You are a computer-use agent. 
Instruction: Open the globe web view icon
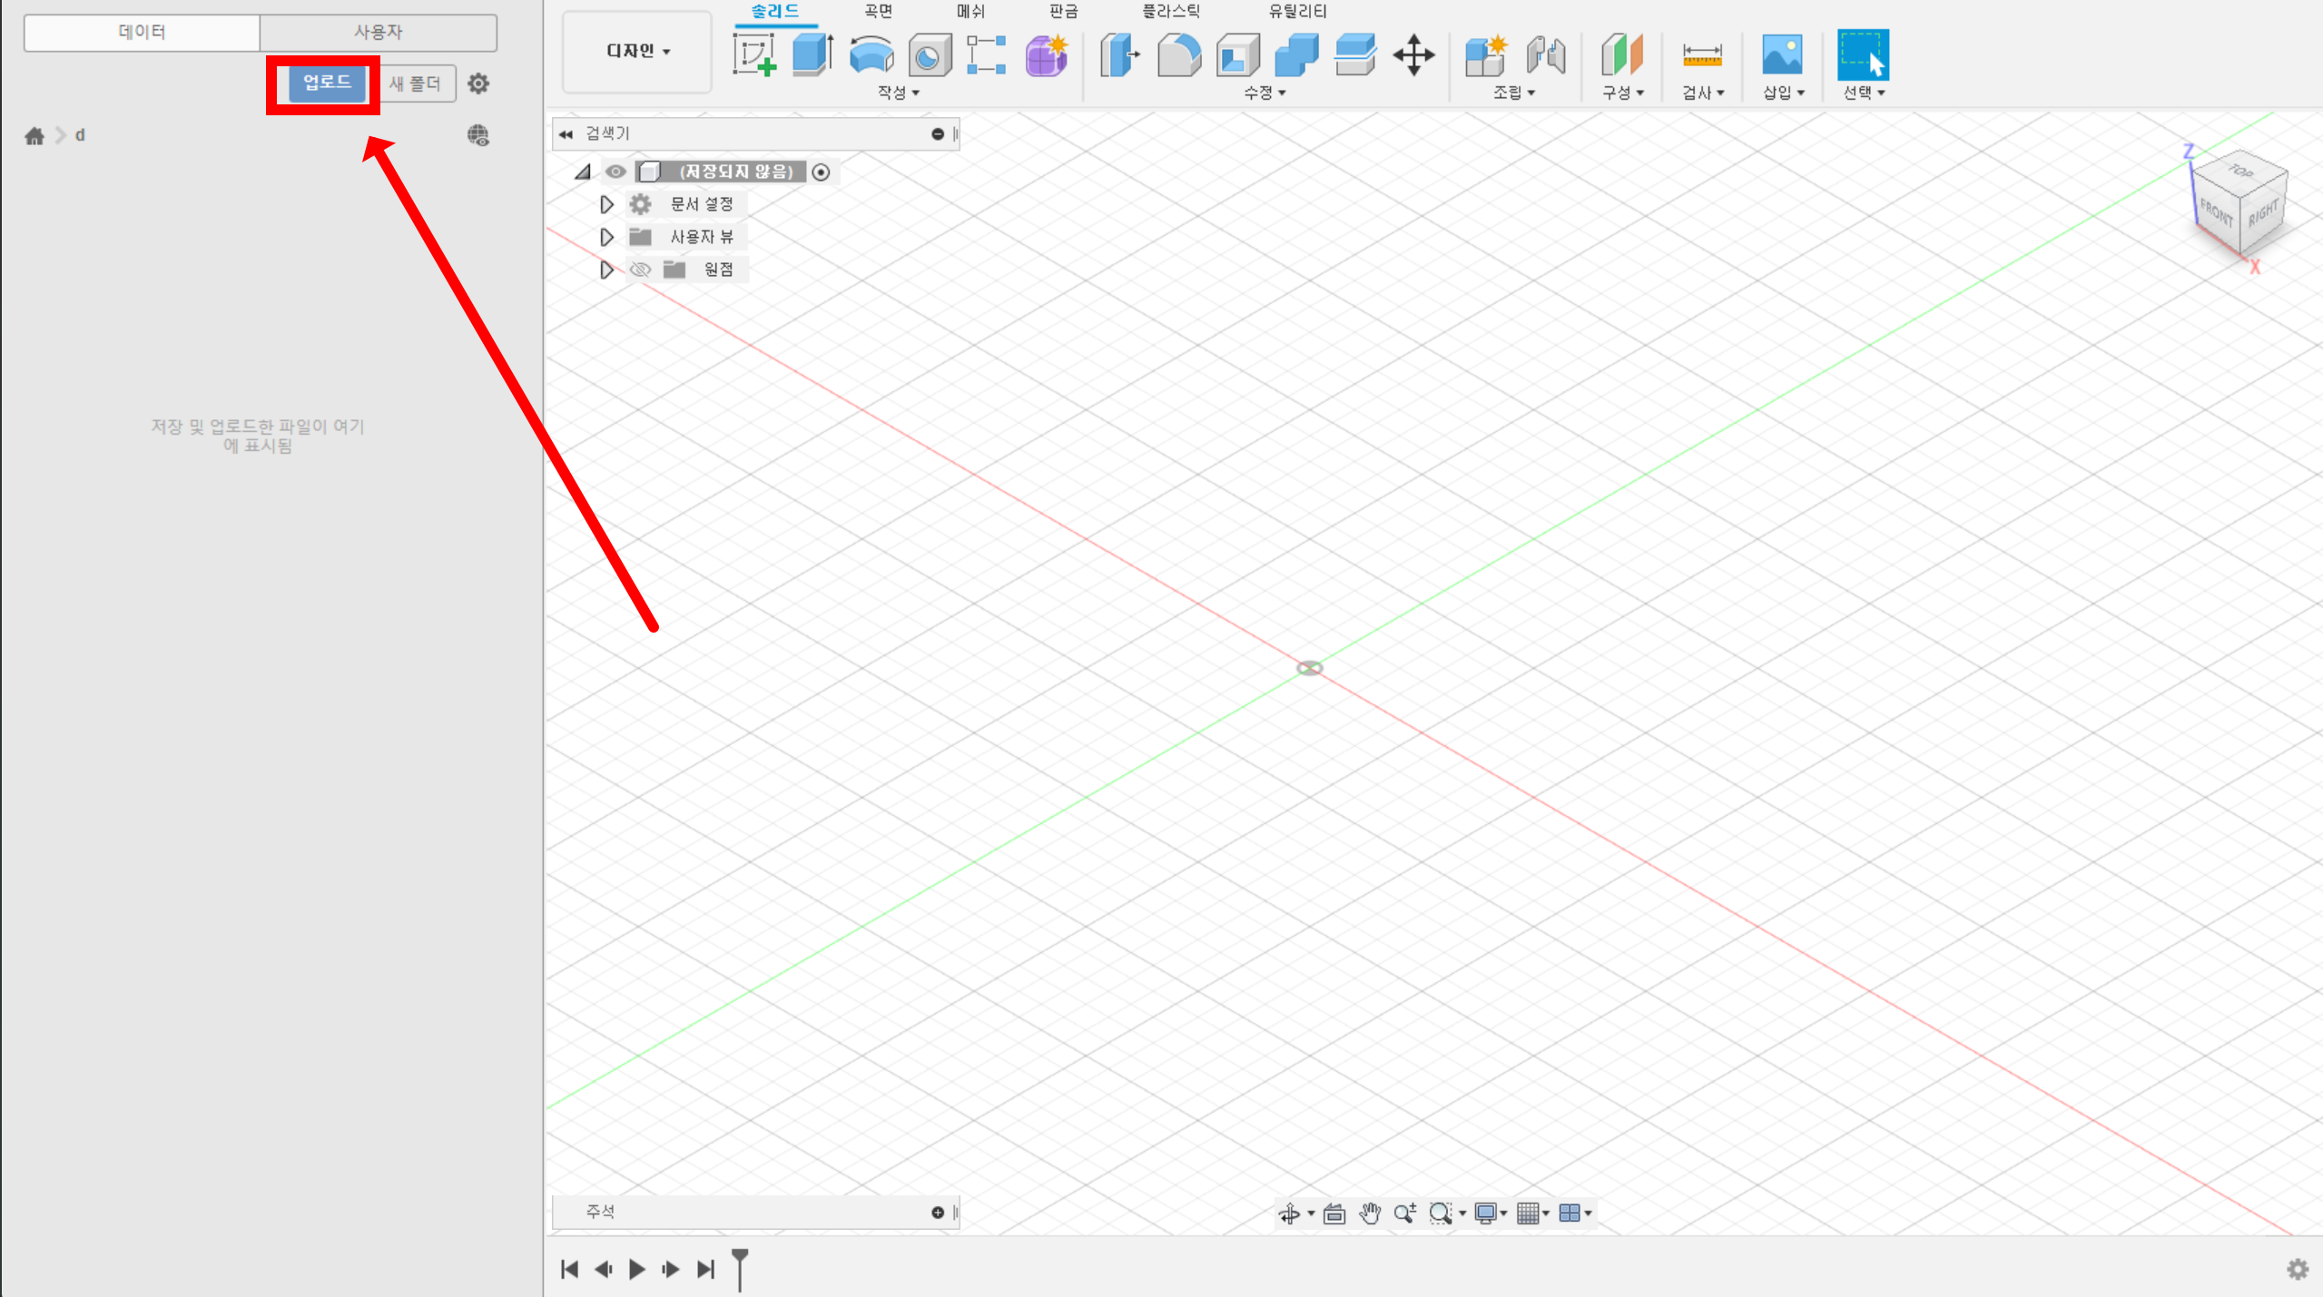click(x=478, y=135)
